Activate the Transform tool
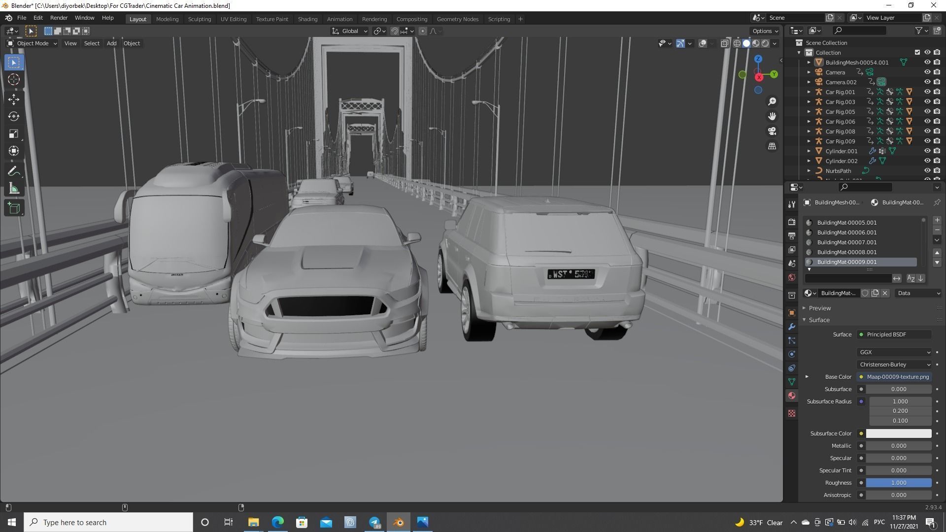This screenshot has height=532, width=946. point(14,151)
